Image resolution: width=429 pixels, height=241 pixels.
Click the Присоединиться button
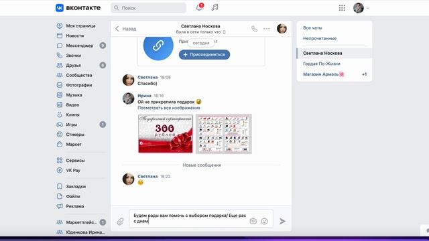click(x=204, y=54)
